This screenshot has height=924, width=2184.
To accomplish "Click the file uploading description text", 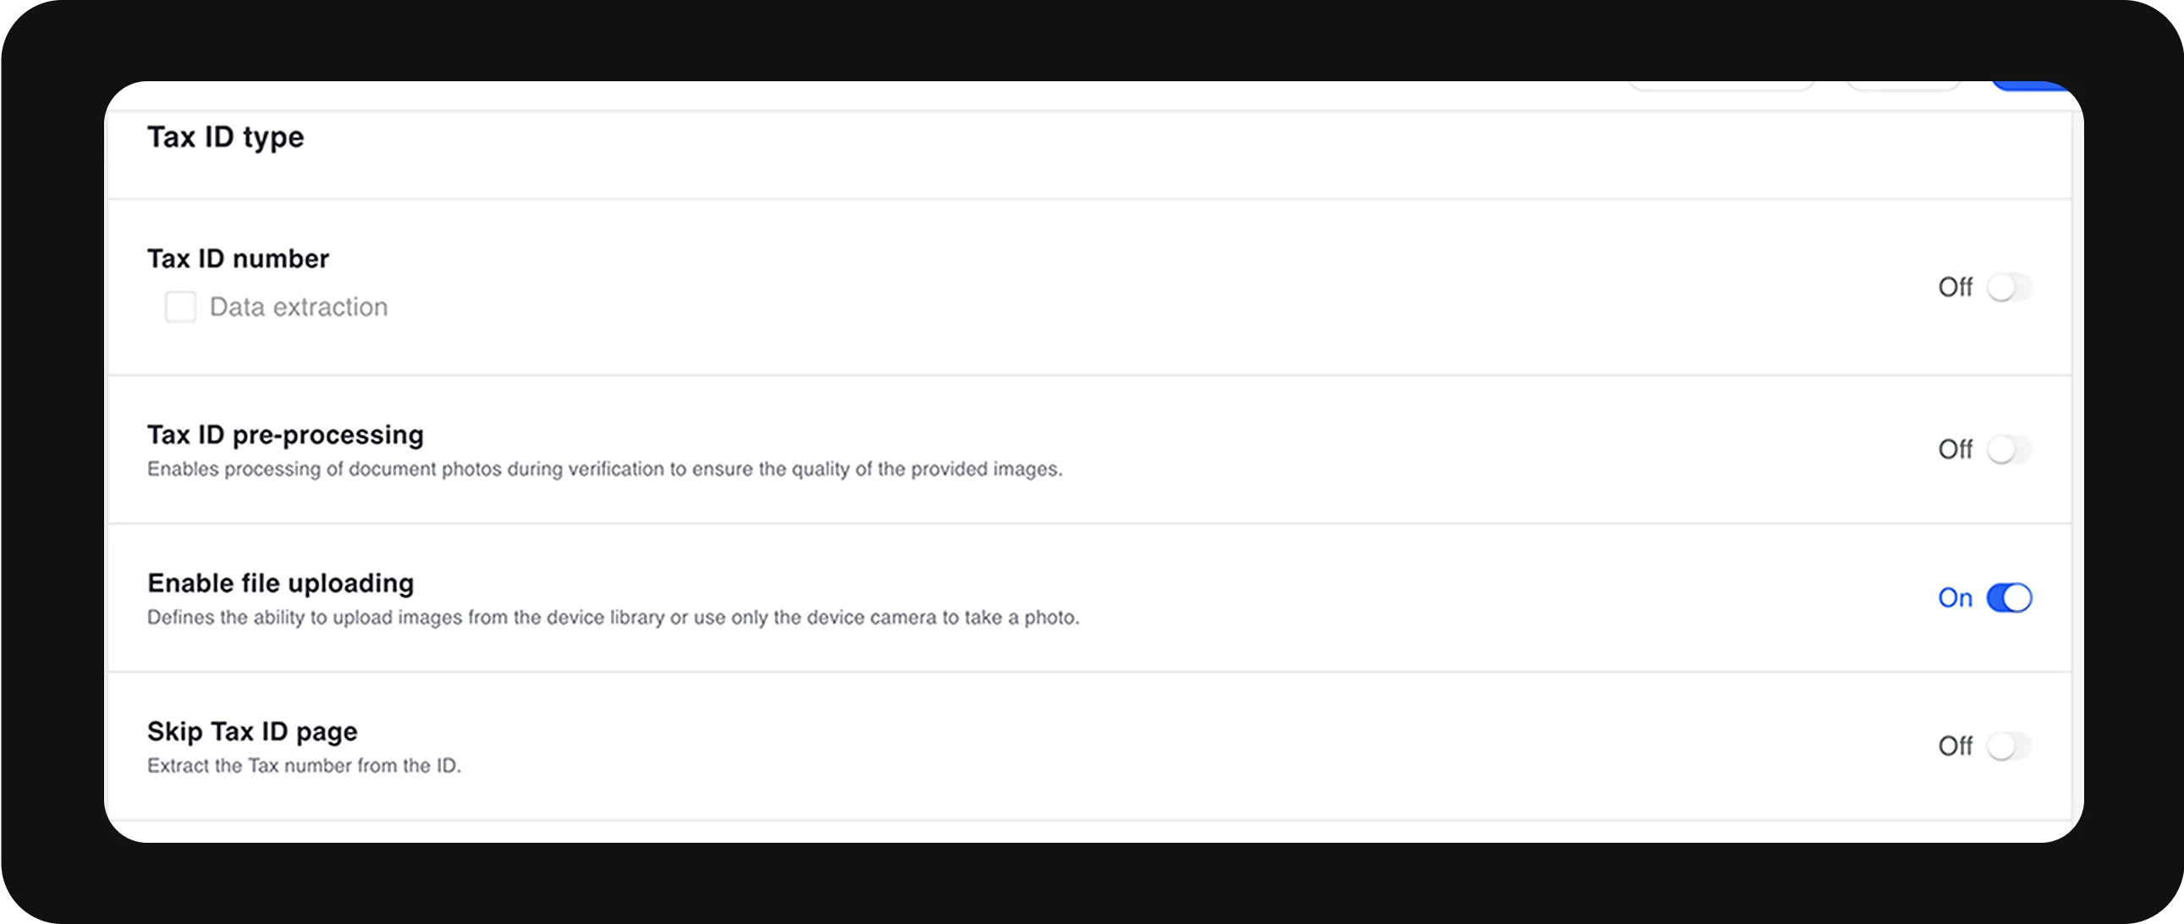I will coord(613,618).
